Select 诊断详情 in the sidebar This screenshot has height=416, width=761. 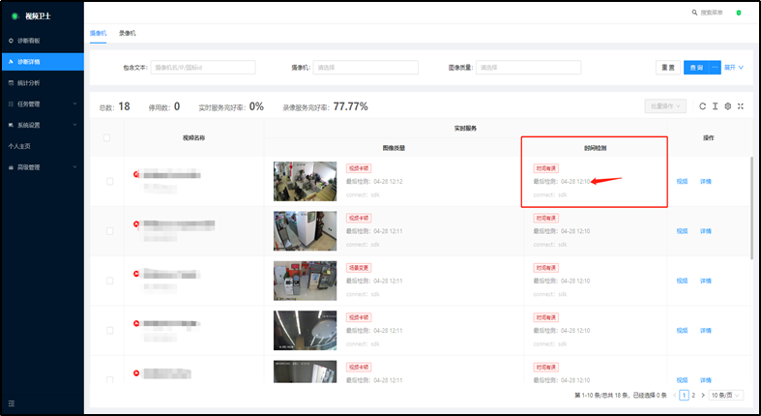43,62
